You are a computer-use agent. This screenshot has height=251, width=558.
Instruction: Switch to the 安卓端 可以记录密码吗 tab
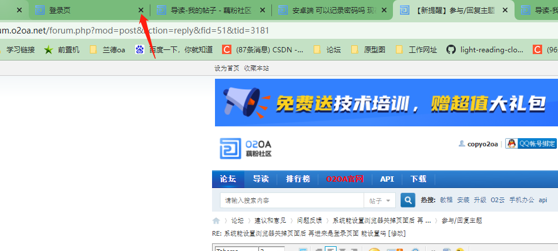pyautogui.click(x=332, y=11)
